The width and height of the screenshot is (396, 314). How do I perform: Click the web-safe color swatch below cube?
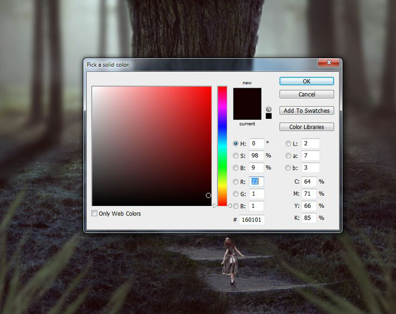(269, 116)
